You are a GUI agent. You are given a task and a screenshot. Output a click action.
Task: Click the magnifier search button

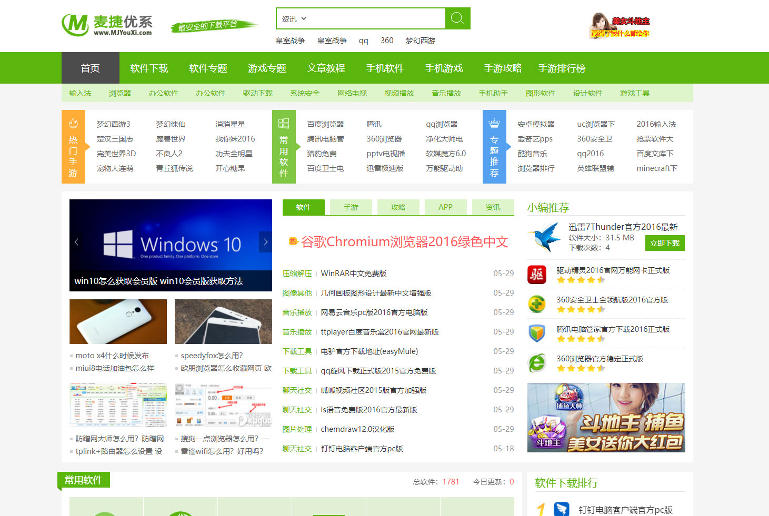(457, 18)
